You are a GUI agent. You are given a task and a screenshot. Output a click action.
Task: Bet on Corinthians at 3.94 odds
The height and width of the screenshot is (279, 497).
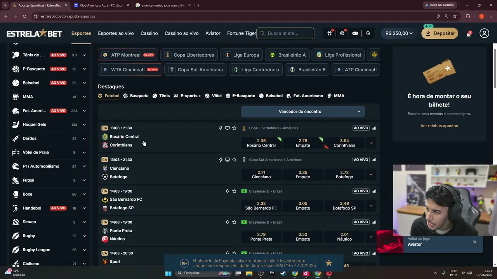344,143
